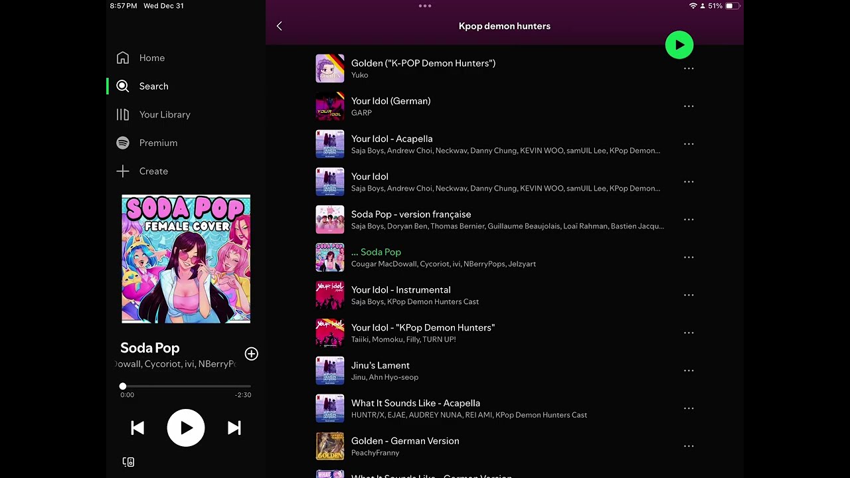Skip to the next track
The width and height of the screenshot is (850, 478).
pos(234,428)
